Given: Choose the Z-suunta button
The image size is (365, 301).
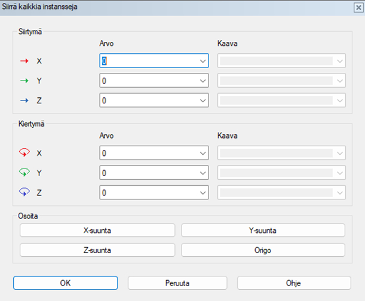Looking at the screenshot, I should tap(97, 250).
